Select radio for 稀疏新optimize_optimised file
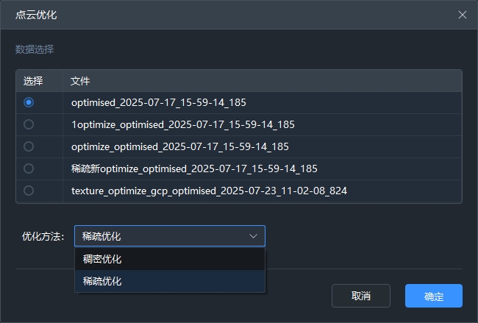 (29, 168)
